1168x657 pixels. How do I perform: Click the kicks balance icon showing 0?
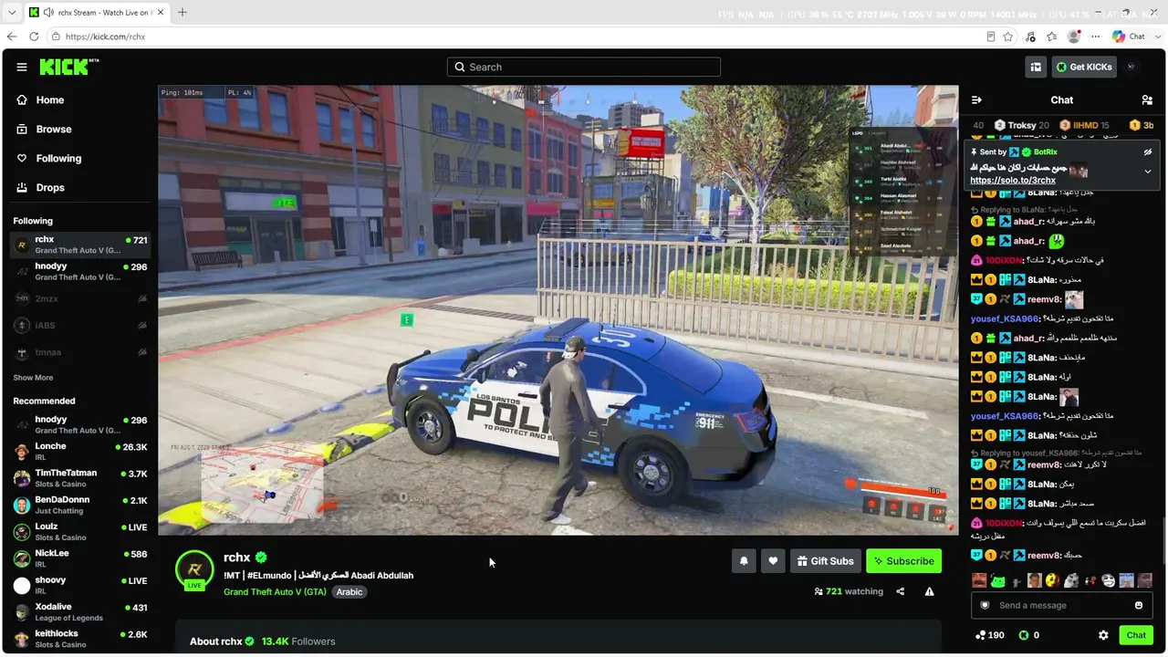[1024, 635]
